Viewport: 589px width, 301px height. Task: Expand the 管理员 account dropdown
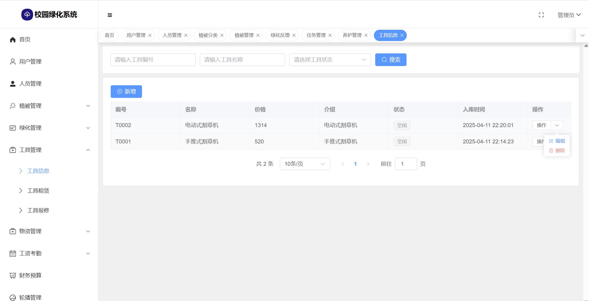tap(569, 15)
